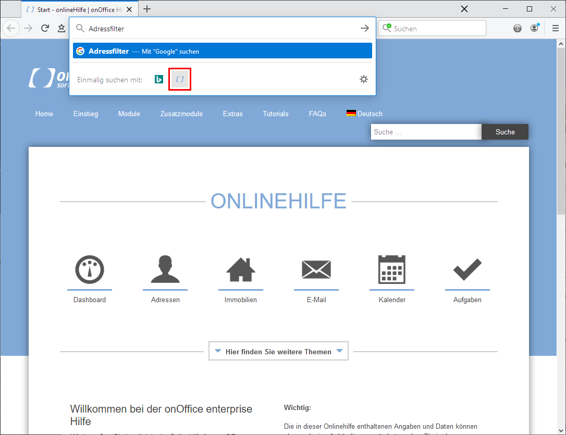Select the Adressfilter Google search suggestion
This screenshot has width=566, height=435.
[223, 51]
